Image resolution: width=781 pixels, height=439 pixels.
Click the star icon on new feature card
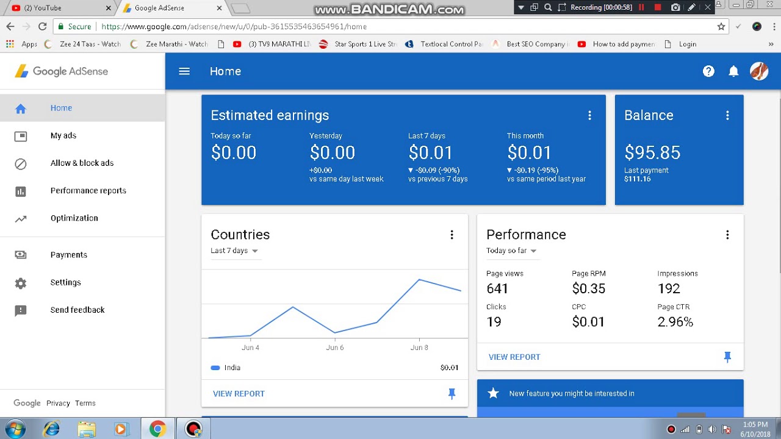[x=494, y=393]
